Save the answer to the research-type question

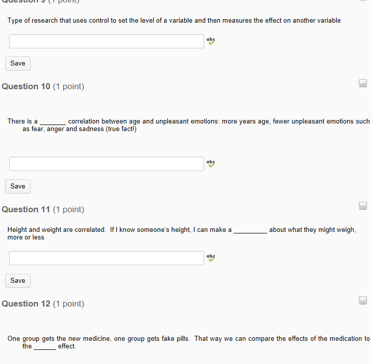(18, 64)
